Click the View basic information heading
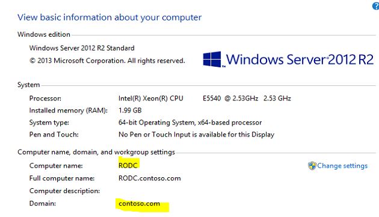379x217 pixels. [109, 17]
